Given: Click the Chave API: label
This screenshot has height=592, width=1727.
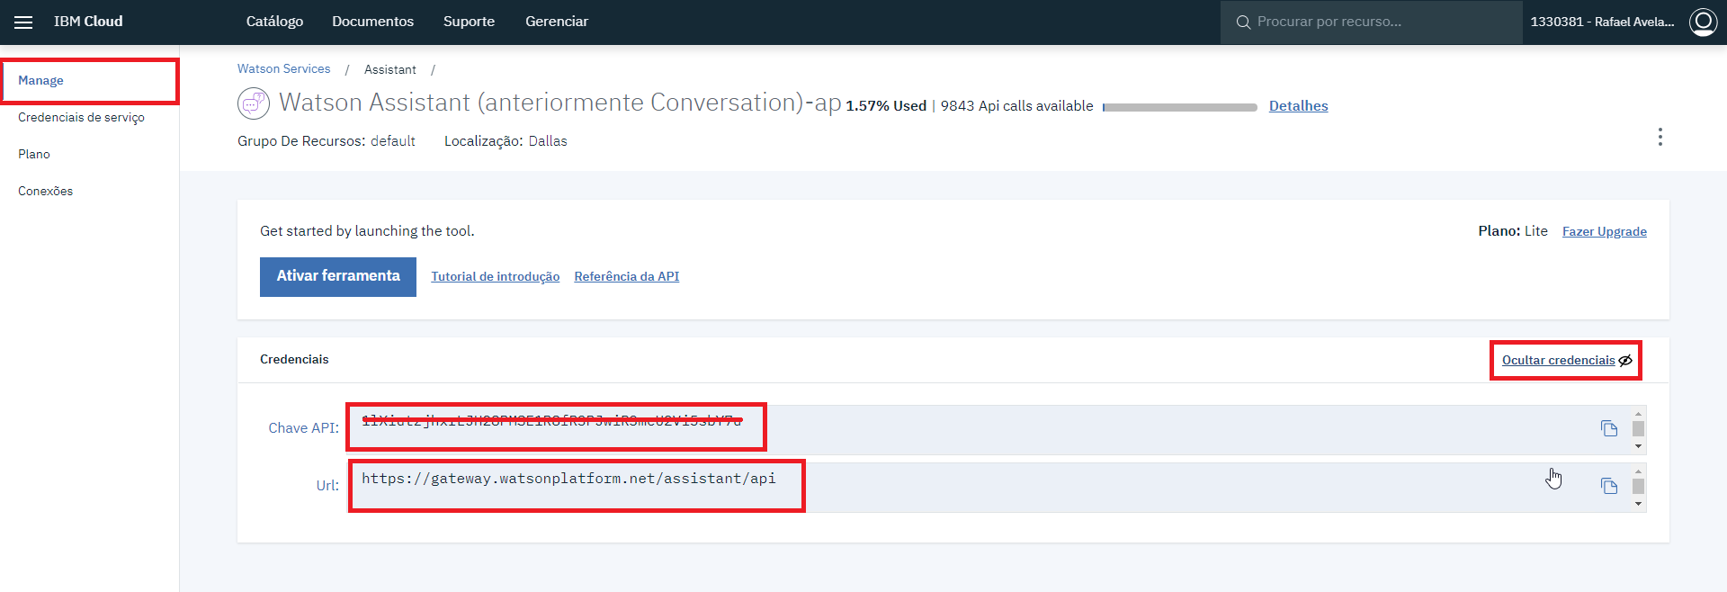Looking at the screenshot, I should (304, 428).
